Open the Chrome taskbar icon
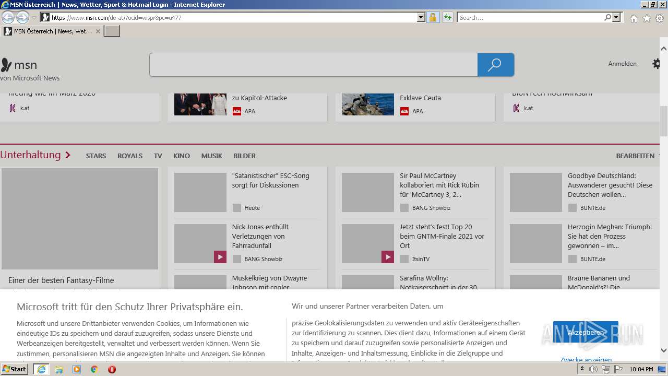The image size is (668, 376). click(94, 369)
